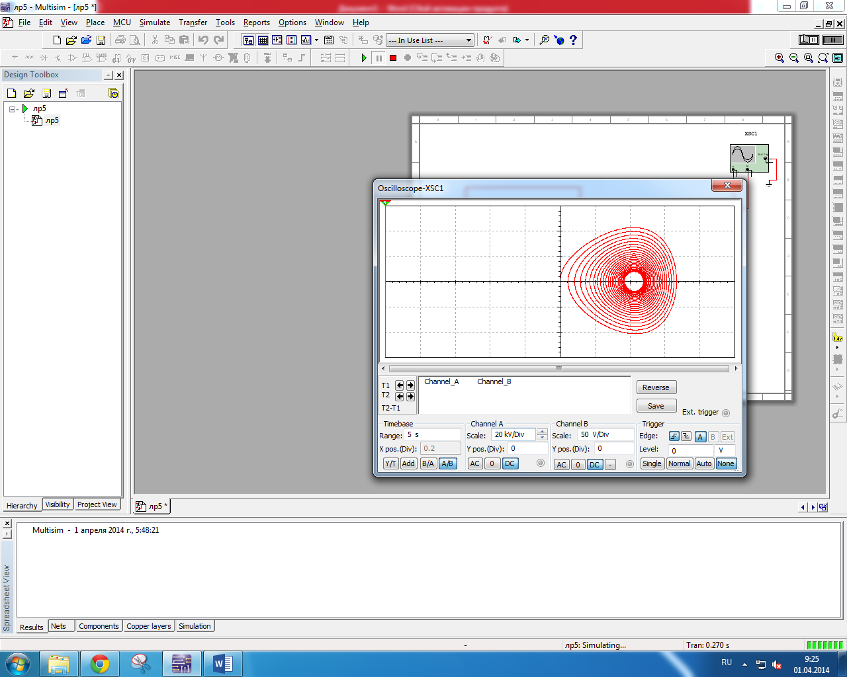Click the XSC1 oscilloscope instrument on schematic
This screenshot has height=677, width=847.
(749, 158)
